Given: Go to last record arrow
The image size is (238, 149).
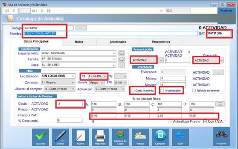Looking at the screenshot, I should point(48,11).
